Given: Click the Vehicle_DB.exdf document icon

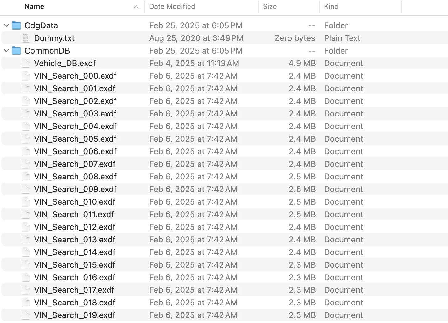Looking at the screenshot, I should tap(25, 63).
